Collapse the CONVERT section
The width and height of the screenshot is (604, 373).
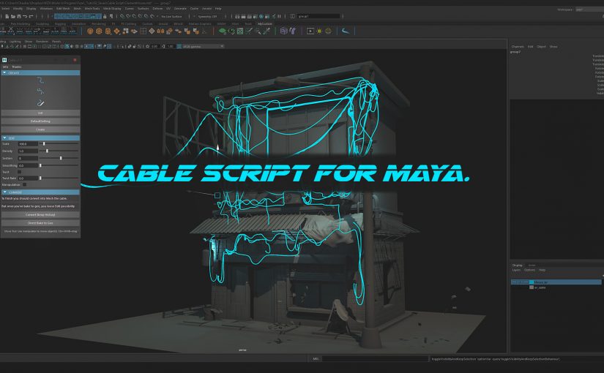coord(40,192)
